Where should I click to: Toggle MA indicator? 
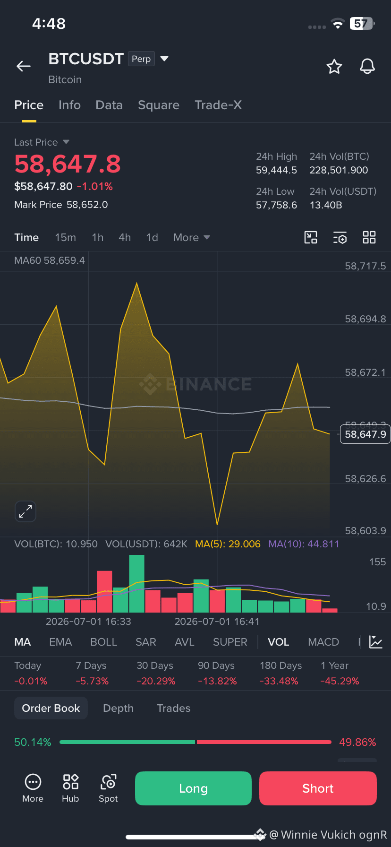(23, 642)
